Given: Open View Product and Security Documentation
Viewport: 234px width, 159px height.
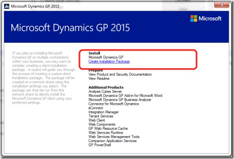Looking at the screenshot, I should 120,74.
